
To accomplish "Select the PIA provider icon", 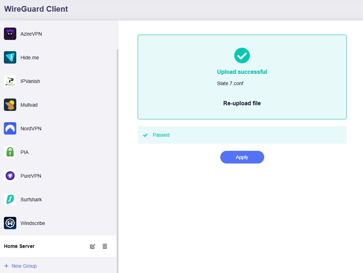I will [10, 152].
